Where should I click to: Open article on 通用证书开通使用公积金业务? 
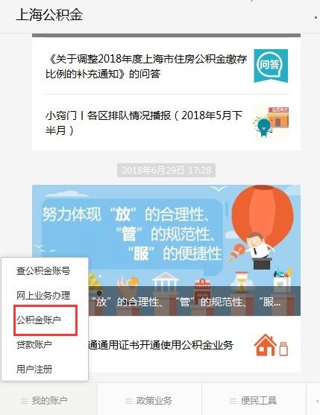(160, 345)
